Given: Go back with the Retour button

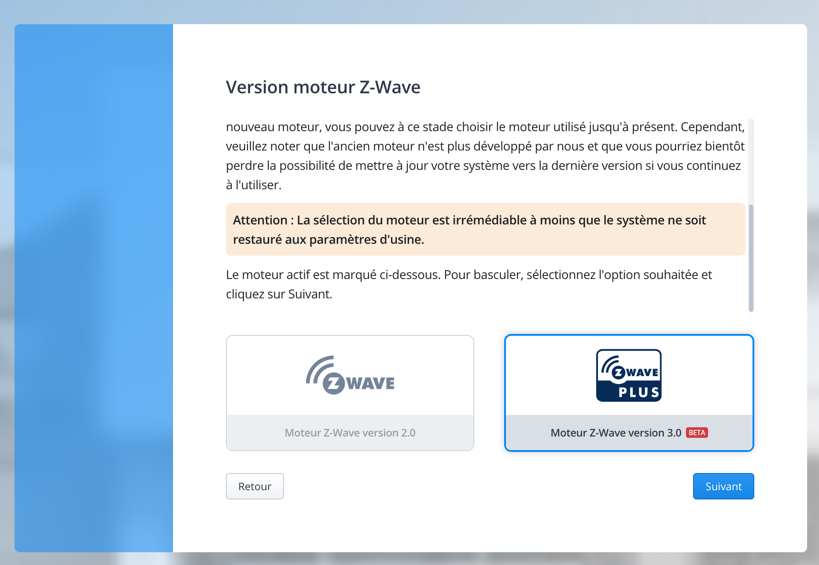Looking at the screenshot, I should click(255, 486).
